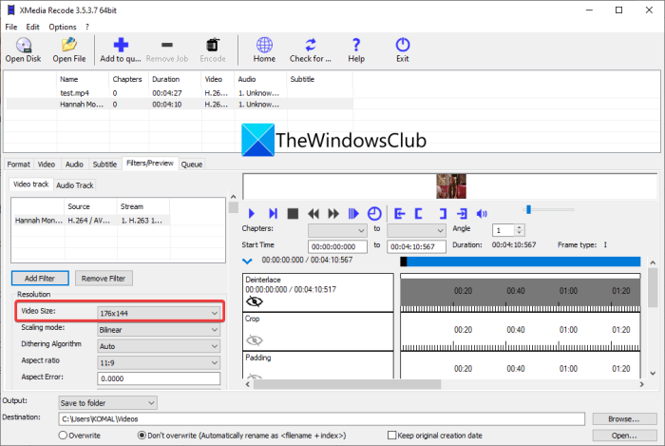Toggle the Crop filter eye icon
The image size is (665, 446).
pos(255,338)
